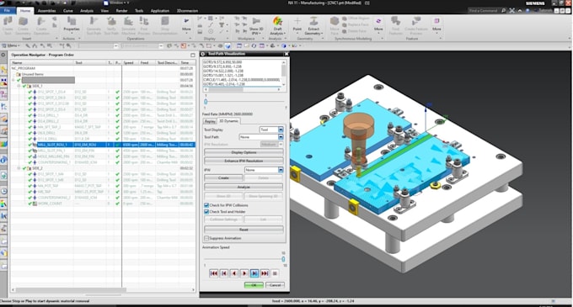Click the Reset button
Image resolution: width=573 pixels, height=307 pixels.
[x=244, y=230]
